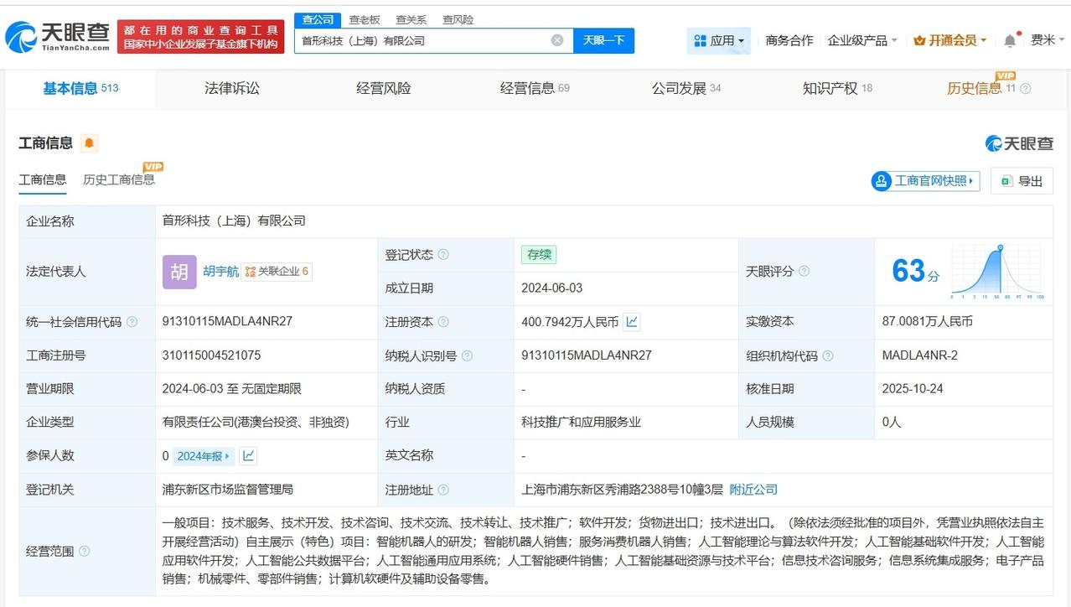Screen dimensions: 1071x607
Task: Click the 导出 export button
Action: tap(1022, 181)
